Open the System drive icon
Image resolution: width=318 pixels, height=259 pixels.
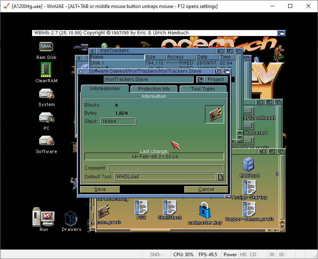46,94
